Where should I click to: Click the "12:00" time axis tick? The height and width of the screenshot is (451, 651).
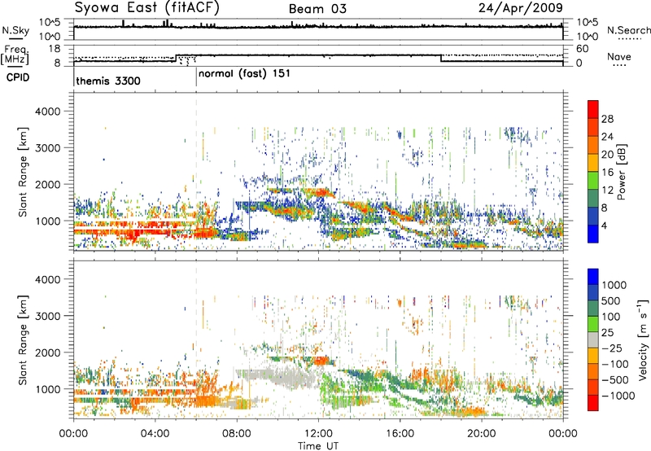pos(318,434)
